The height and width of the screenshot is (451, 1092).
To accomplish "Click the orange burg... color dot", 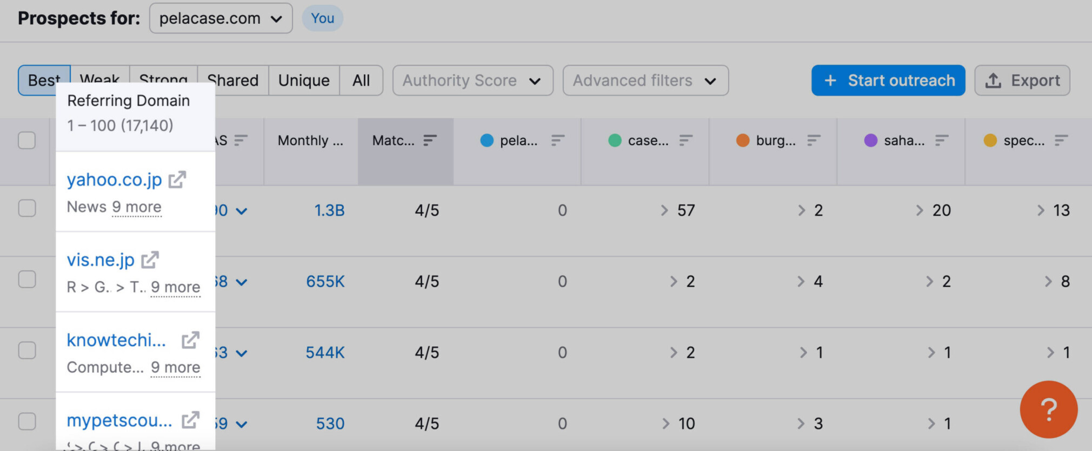I will [x=743, y=140].
